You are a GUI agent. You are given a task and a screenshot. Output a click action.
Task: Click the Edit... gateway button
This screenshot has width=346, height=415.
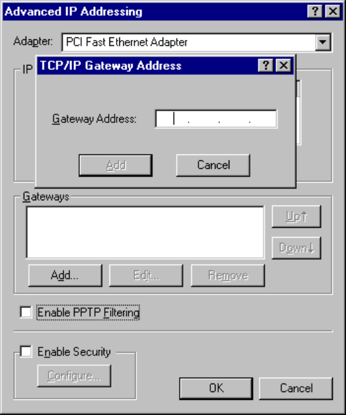click(146, 276)
